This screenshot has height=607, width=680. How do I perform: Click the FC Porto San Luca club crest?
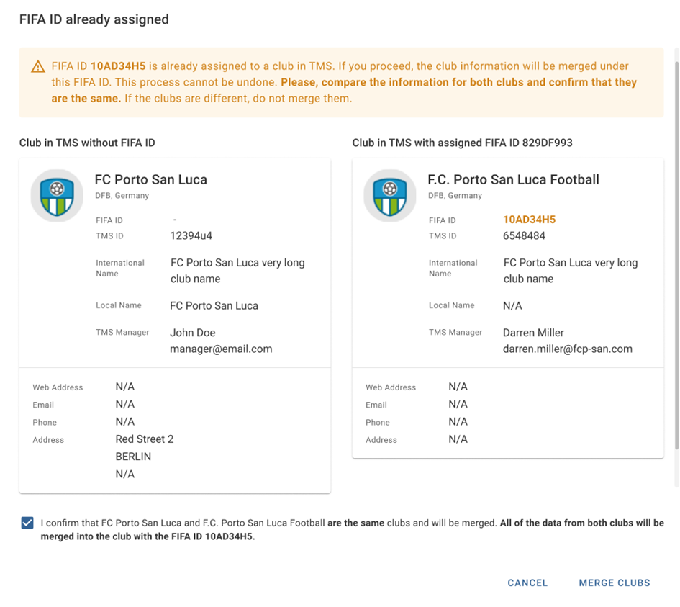tap(57, 196)
